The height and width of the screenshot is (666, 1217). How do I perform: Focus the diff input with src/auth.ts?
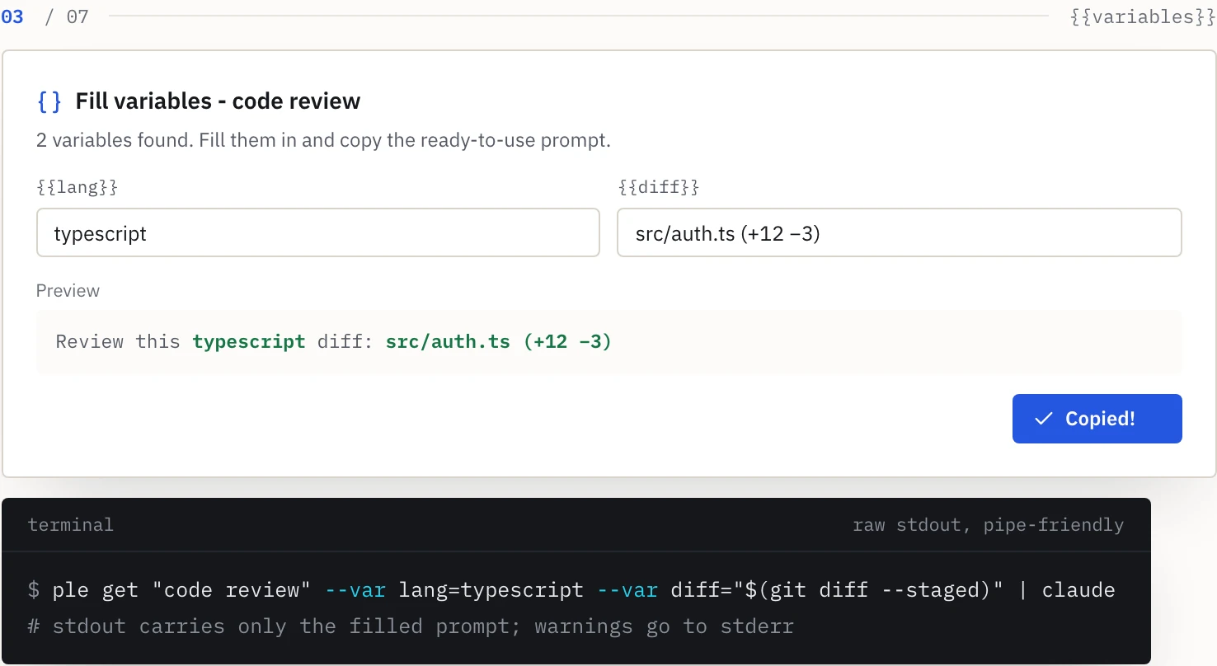coord(899,232)
